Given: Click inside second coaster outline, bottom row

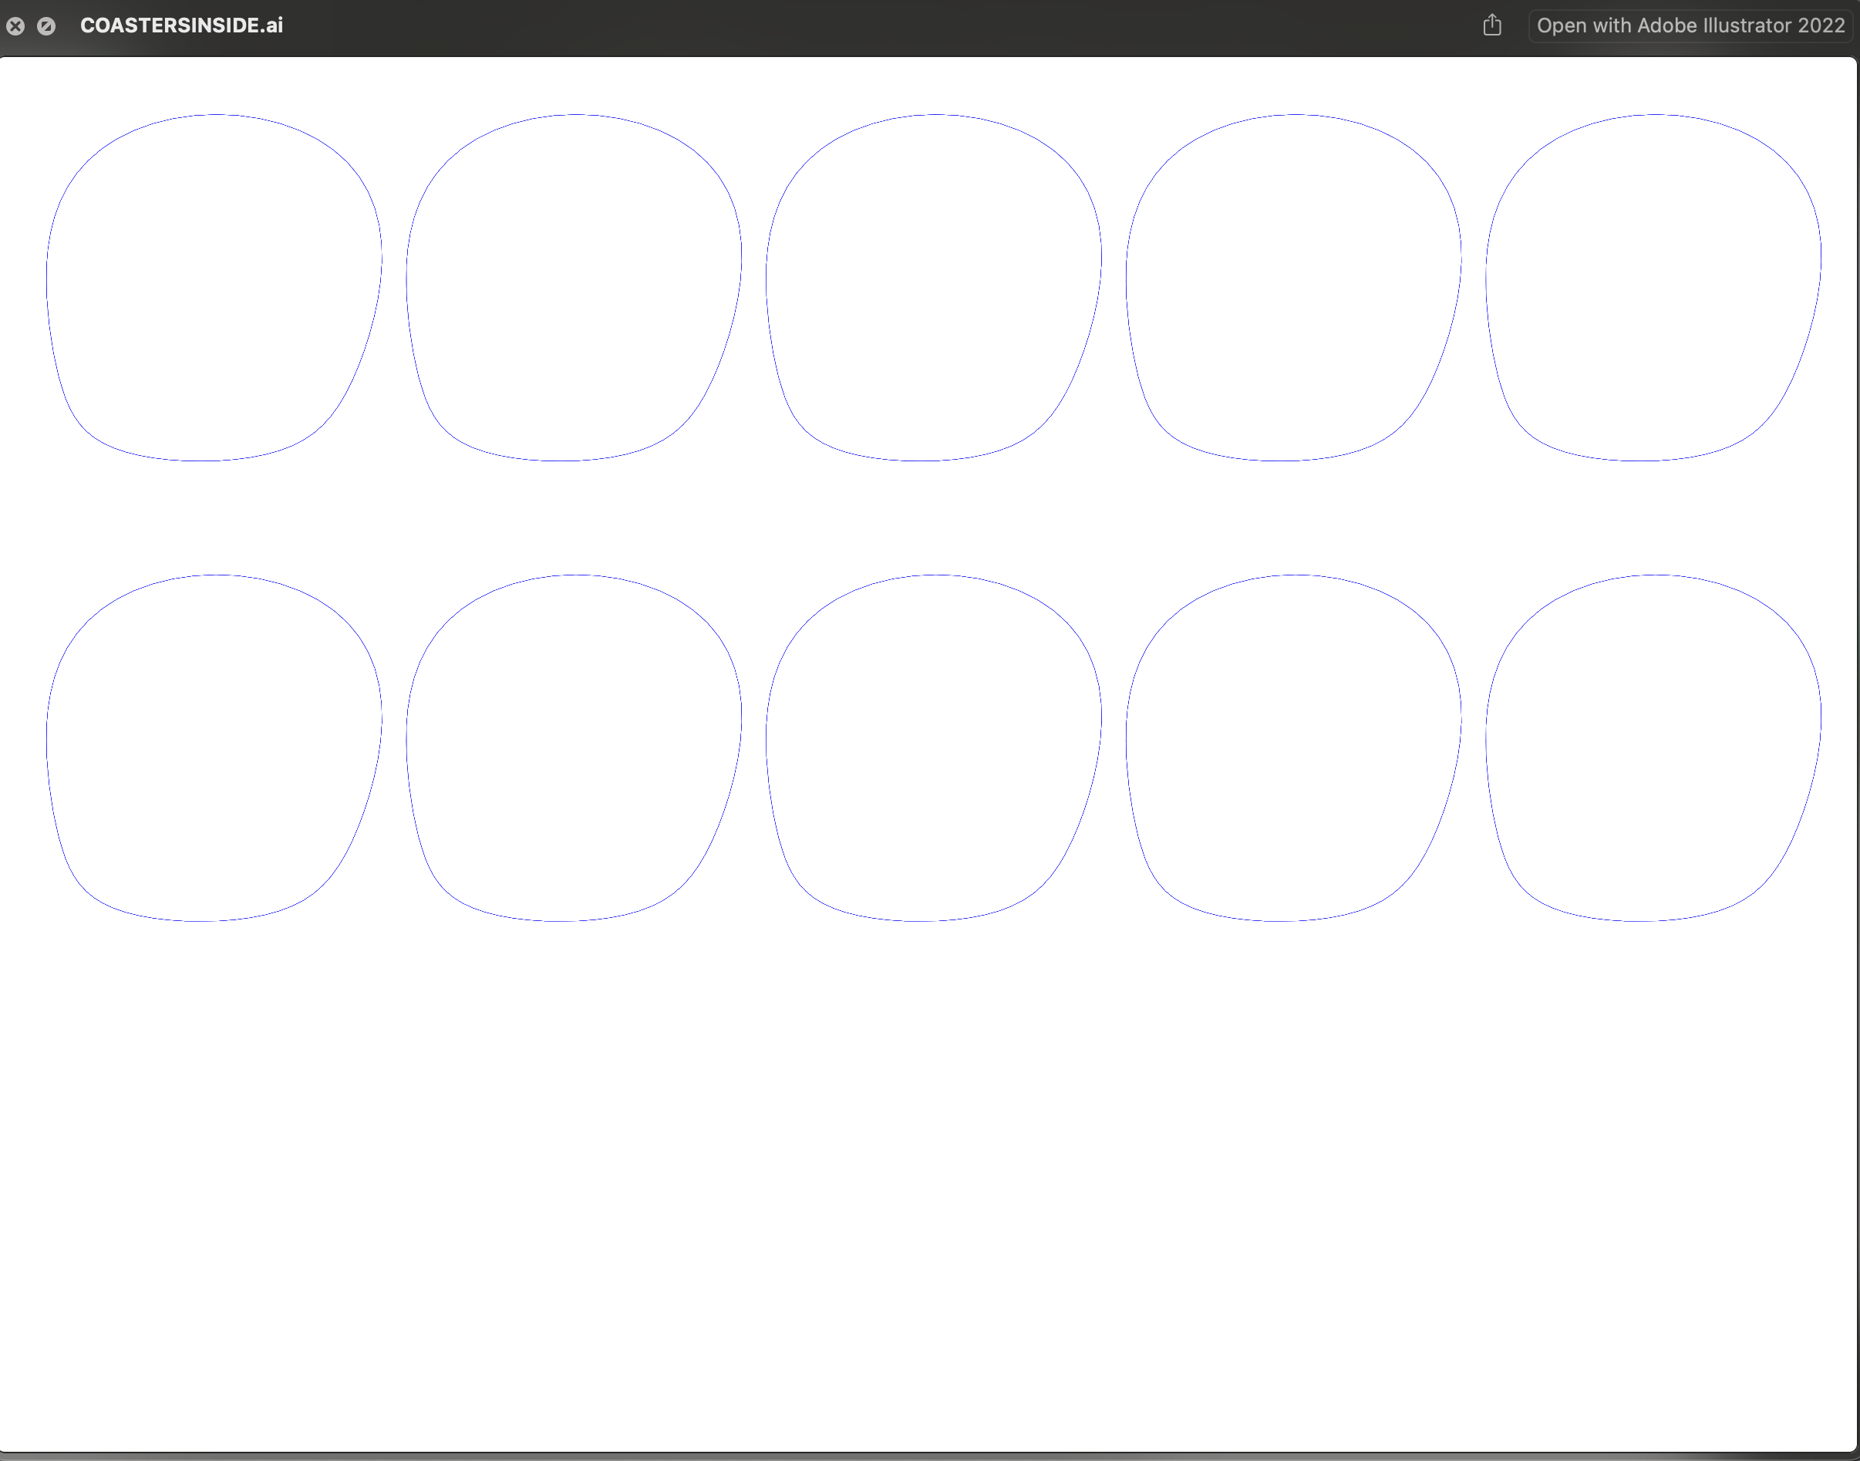Looking at the screenshot, I should click(574, 747).
